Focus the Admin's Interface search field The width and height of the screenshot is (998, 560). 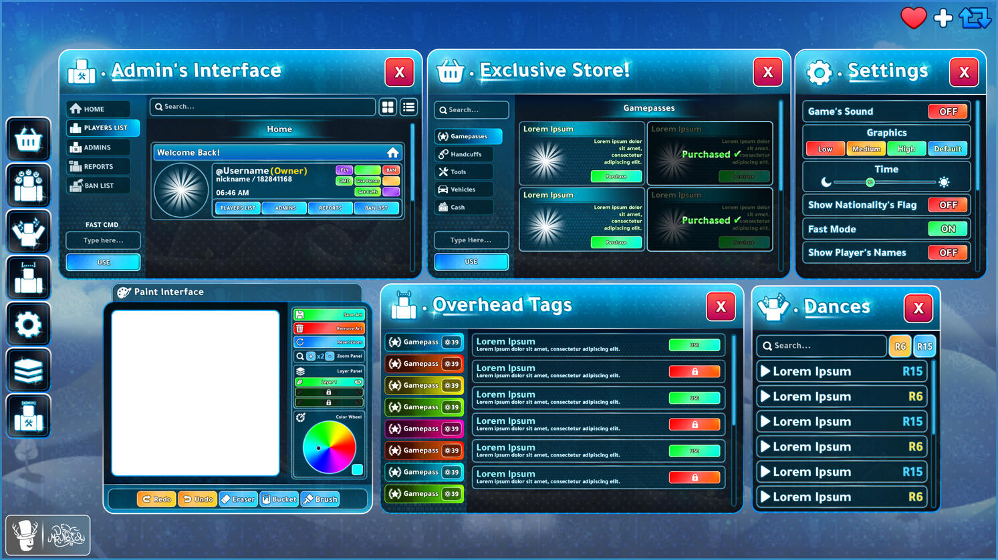tap(263, 107)
